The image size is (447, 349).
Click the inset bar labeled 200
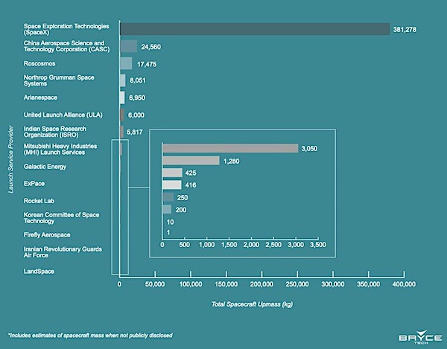coord(167,209)
